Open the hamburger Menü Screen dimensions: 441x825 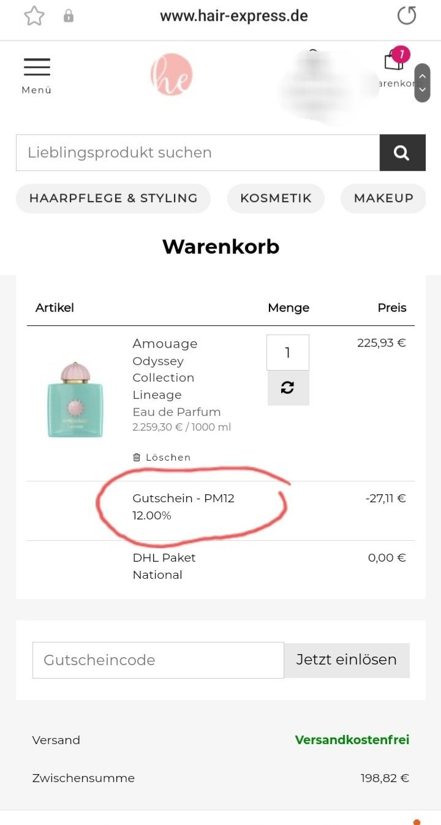click(37, 75)
